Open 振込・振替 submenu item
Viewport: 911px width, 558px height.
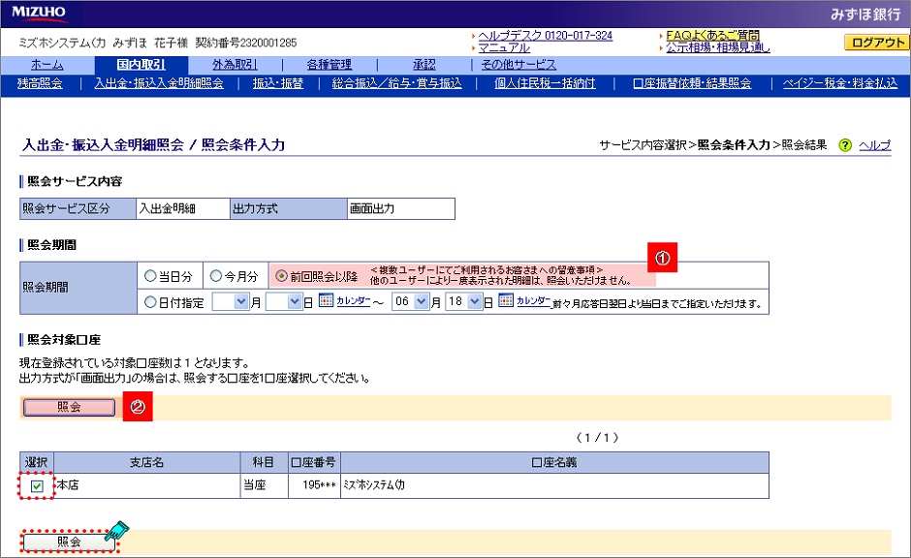[x=278, y=83]
